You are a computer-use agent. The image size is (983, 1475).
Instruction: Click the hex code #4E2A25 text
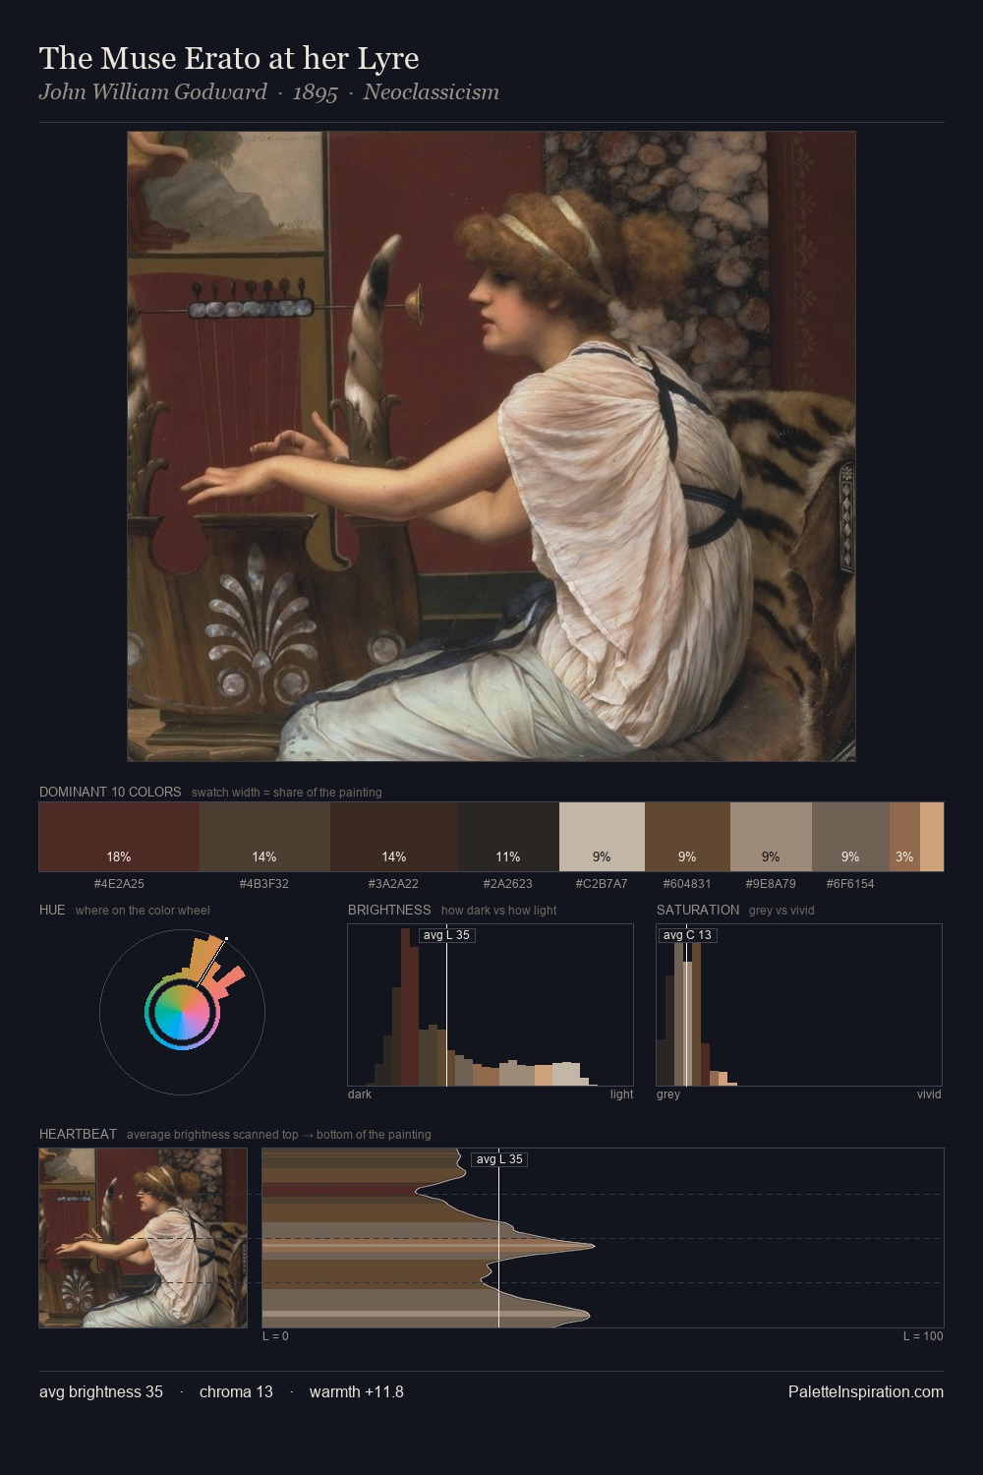[x=119, y=883]
